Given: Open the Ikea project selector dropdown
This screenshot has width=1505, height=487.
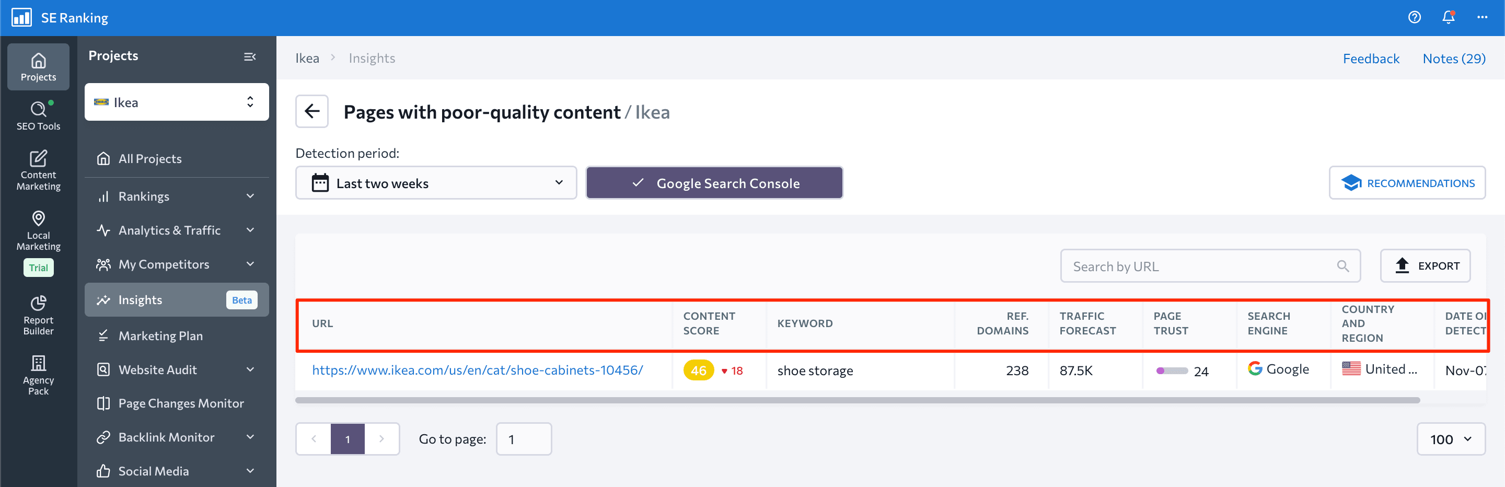Looking at the screenshot, I should [177, 102].
